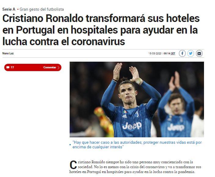Click the publication date 15/03/2020

click(155, 53)
